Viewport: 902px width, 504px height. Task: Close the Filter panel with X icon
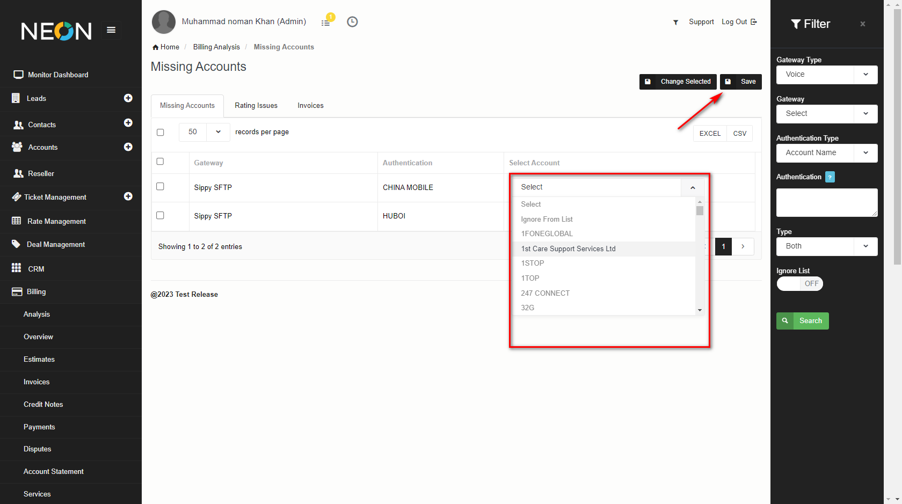click(863, 24)
